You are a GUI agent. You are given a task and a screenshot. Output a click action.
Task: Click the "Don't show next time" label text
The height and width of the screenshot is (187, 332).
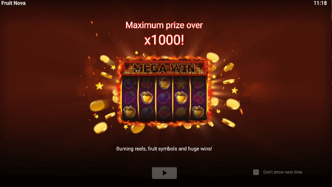(282, 172)
